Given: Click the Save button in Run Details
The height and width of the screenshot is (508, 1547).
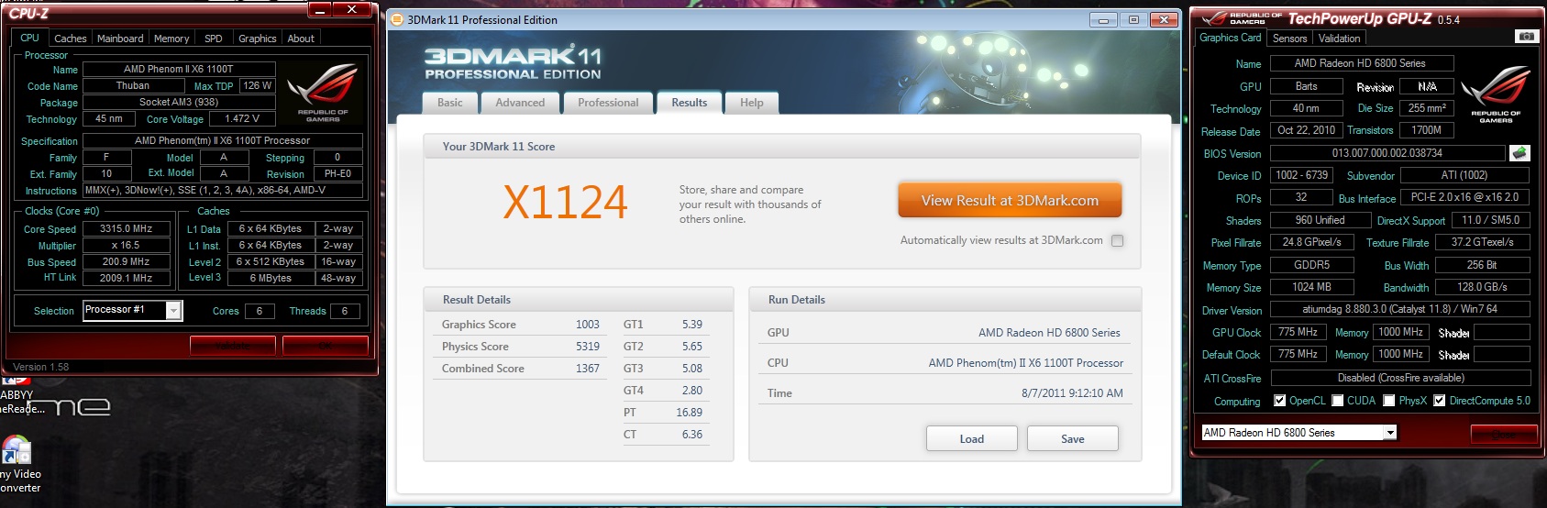Looking at the screenshot, I should pyautogui.click(x=1073, y=439).
